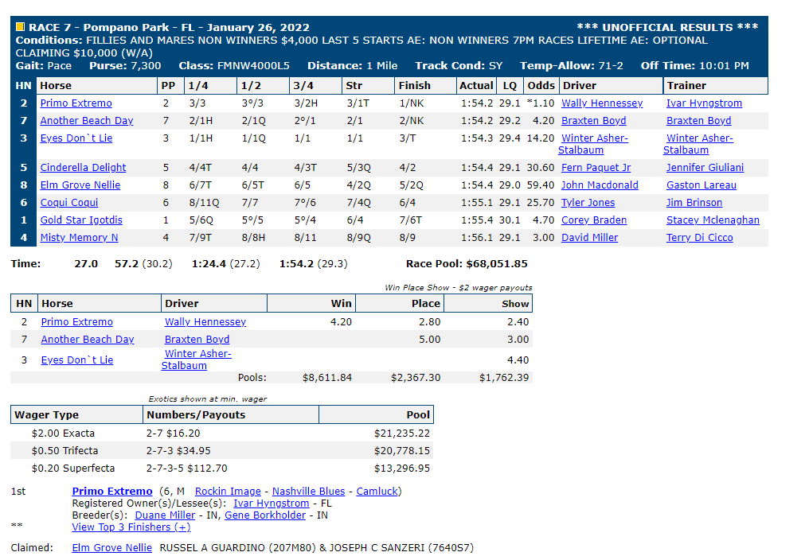
Task: Open Primo Extremo horse link in results table
Action: tap(76, 103)
